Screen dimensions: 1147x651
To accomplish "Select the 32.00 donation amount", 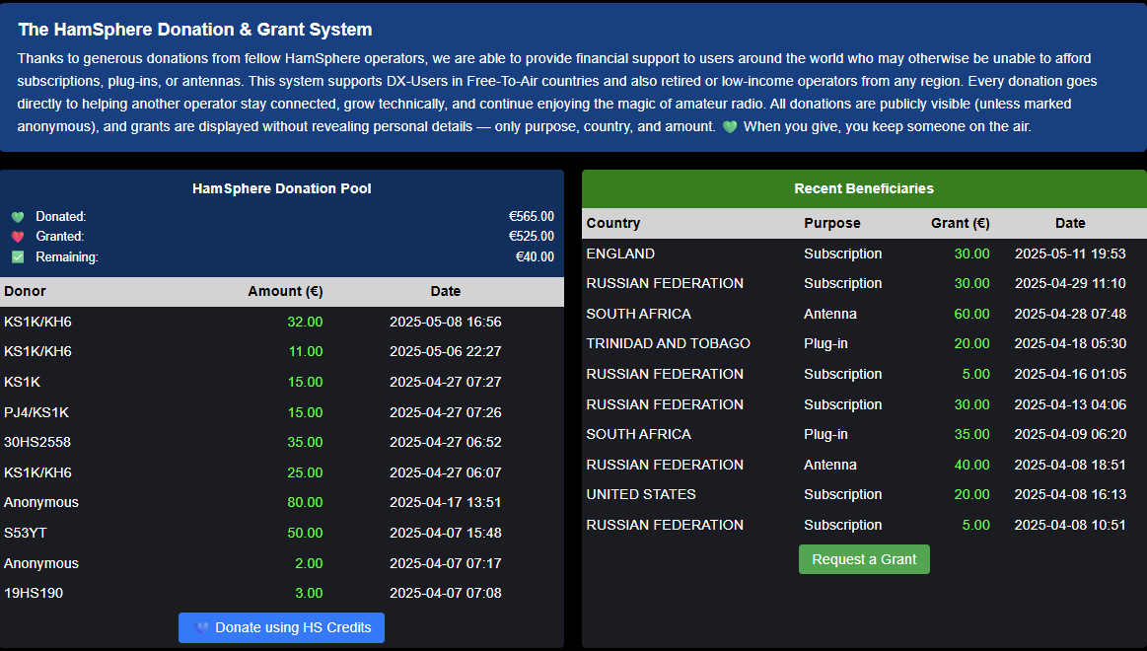I will pyautogui.click(x=305, y=322).
